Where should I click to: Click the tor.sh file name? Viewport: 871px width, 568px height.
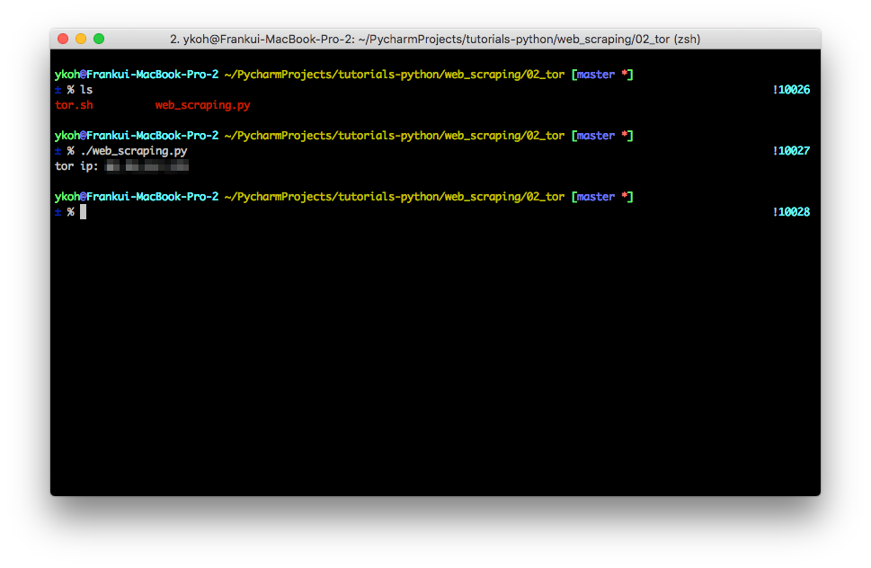coord(74,105)
